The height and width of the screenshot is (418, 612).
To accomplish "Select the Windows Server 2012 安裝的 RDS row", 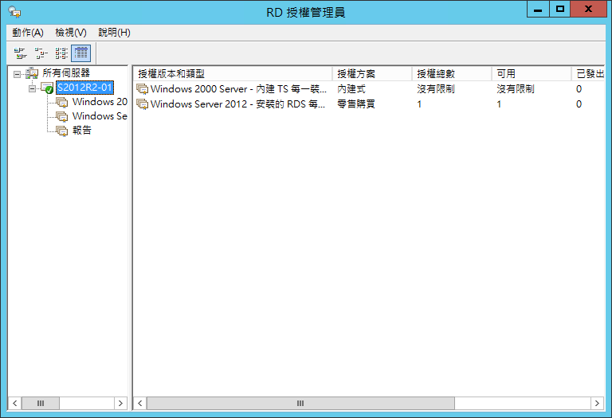I will point(369,104).
